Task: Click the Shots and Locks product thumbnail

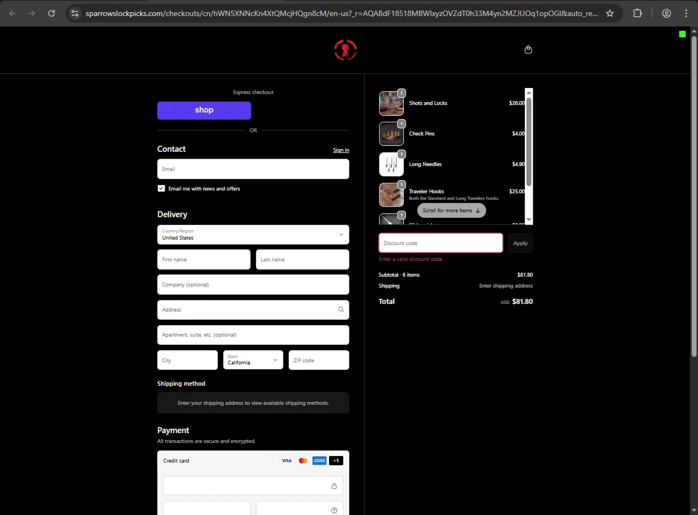Action: (x=391, y=103)
